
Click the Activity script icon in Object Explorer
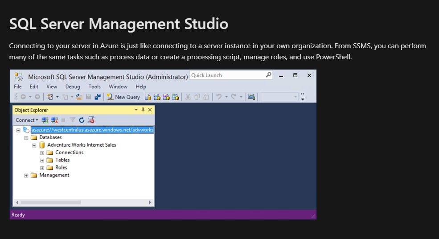(91, 120)
